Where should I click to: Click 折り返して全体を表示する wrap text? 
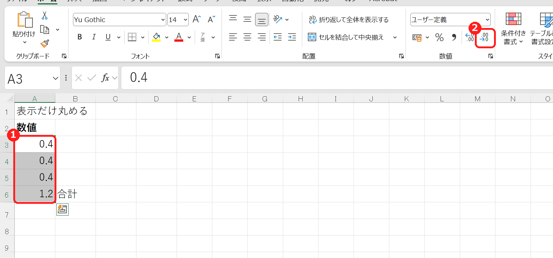coord(348,20)
